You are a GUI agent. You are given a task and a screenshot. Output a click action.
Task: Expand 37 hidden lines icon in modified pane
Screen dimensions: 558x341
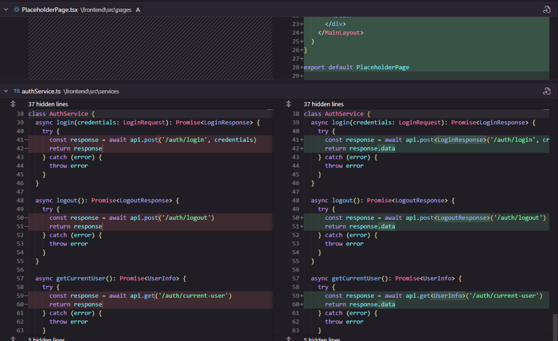coord(289,104)
